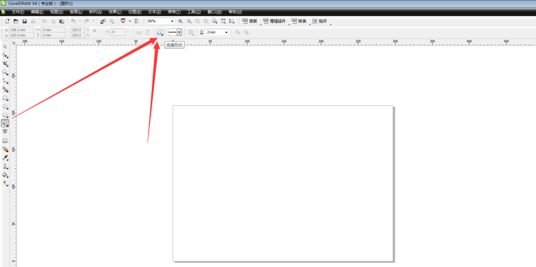Open the 效果(C) menu
Screen dimensions: 536x267
coord(115,12)
